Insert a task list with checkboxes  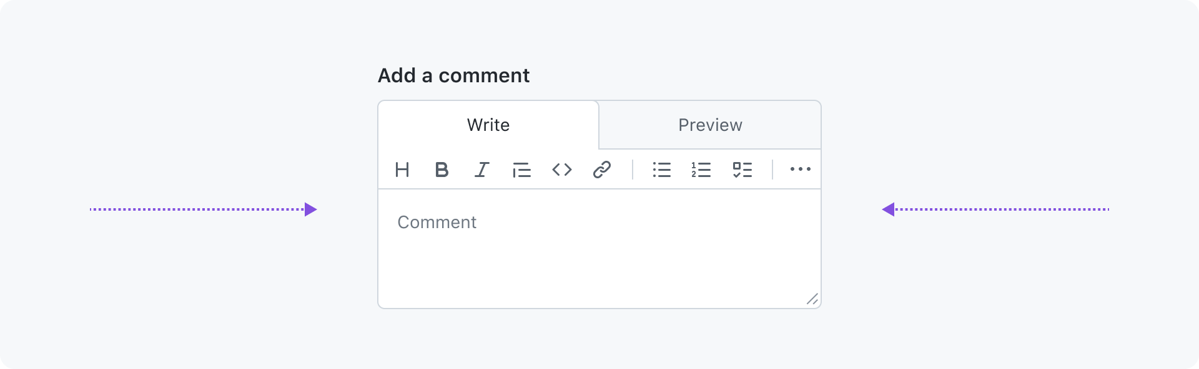coord(742,170)
